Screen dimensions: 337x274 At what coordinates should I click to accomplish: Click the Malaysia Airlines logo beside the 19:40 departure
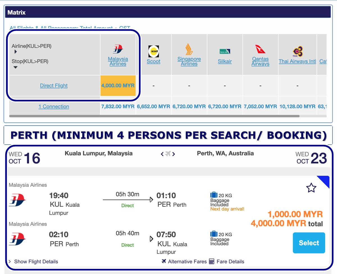click(17, 200)
